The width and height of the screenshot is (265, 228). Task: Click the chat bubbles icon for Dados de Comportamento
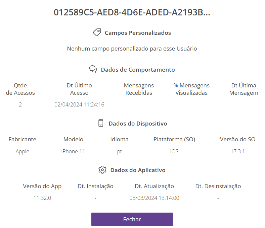point(93,69)
